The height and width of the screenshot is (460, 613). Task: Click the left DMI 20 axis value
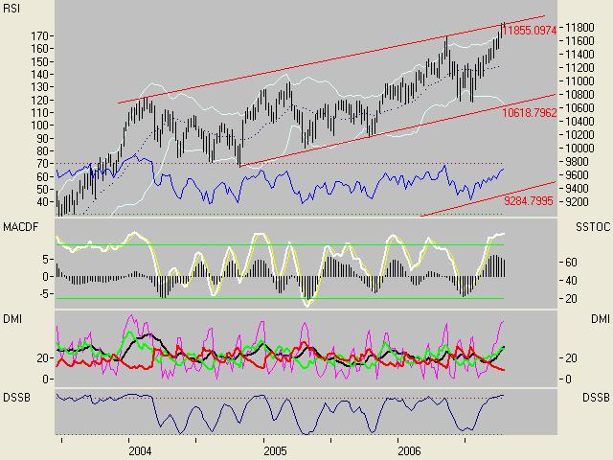[x=42, y=357]
